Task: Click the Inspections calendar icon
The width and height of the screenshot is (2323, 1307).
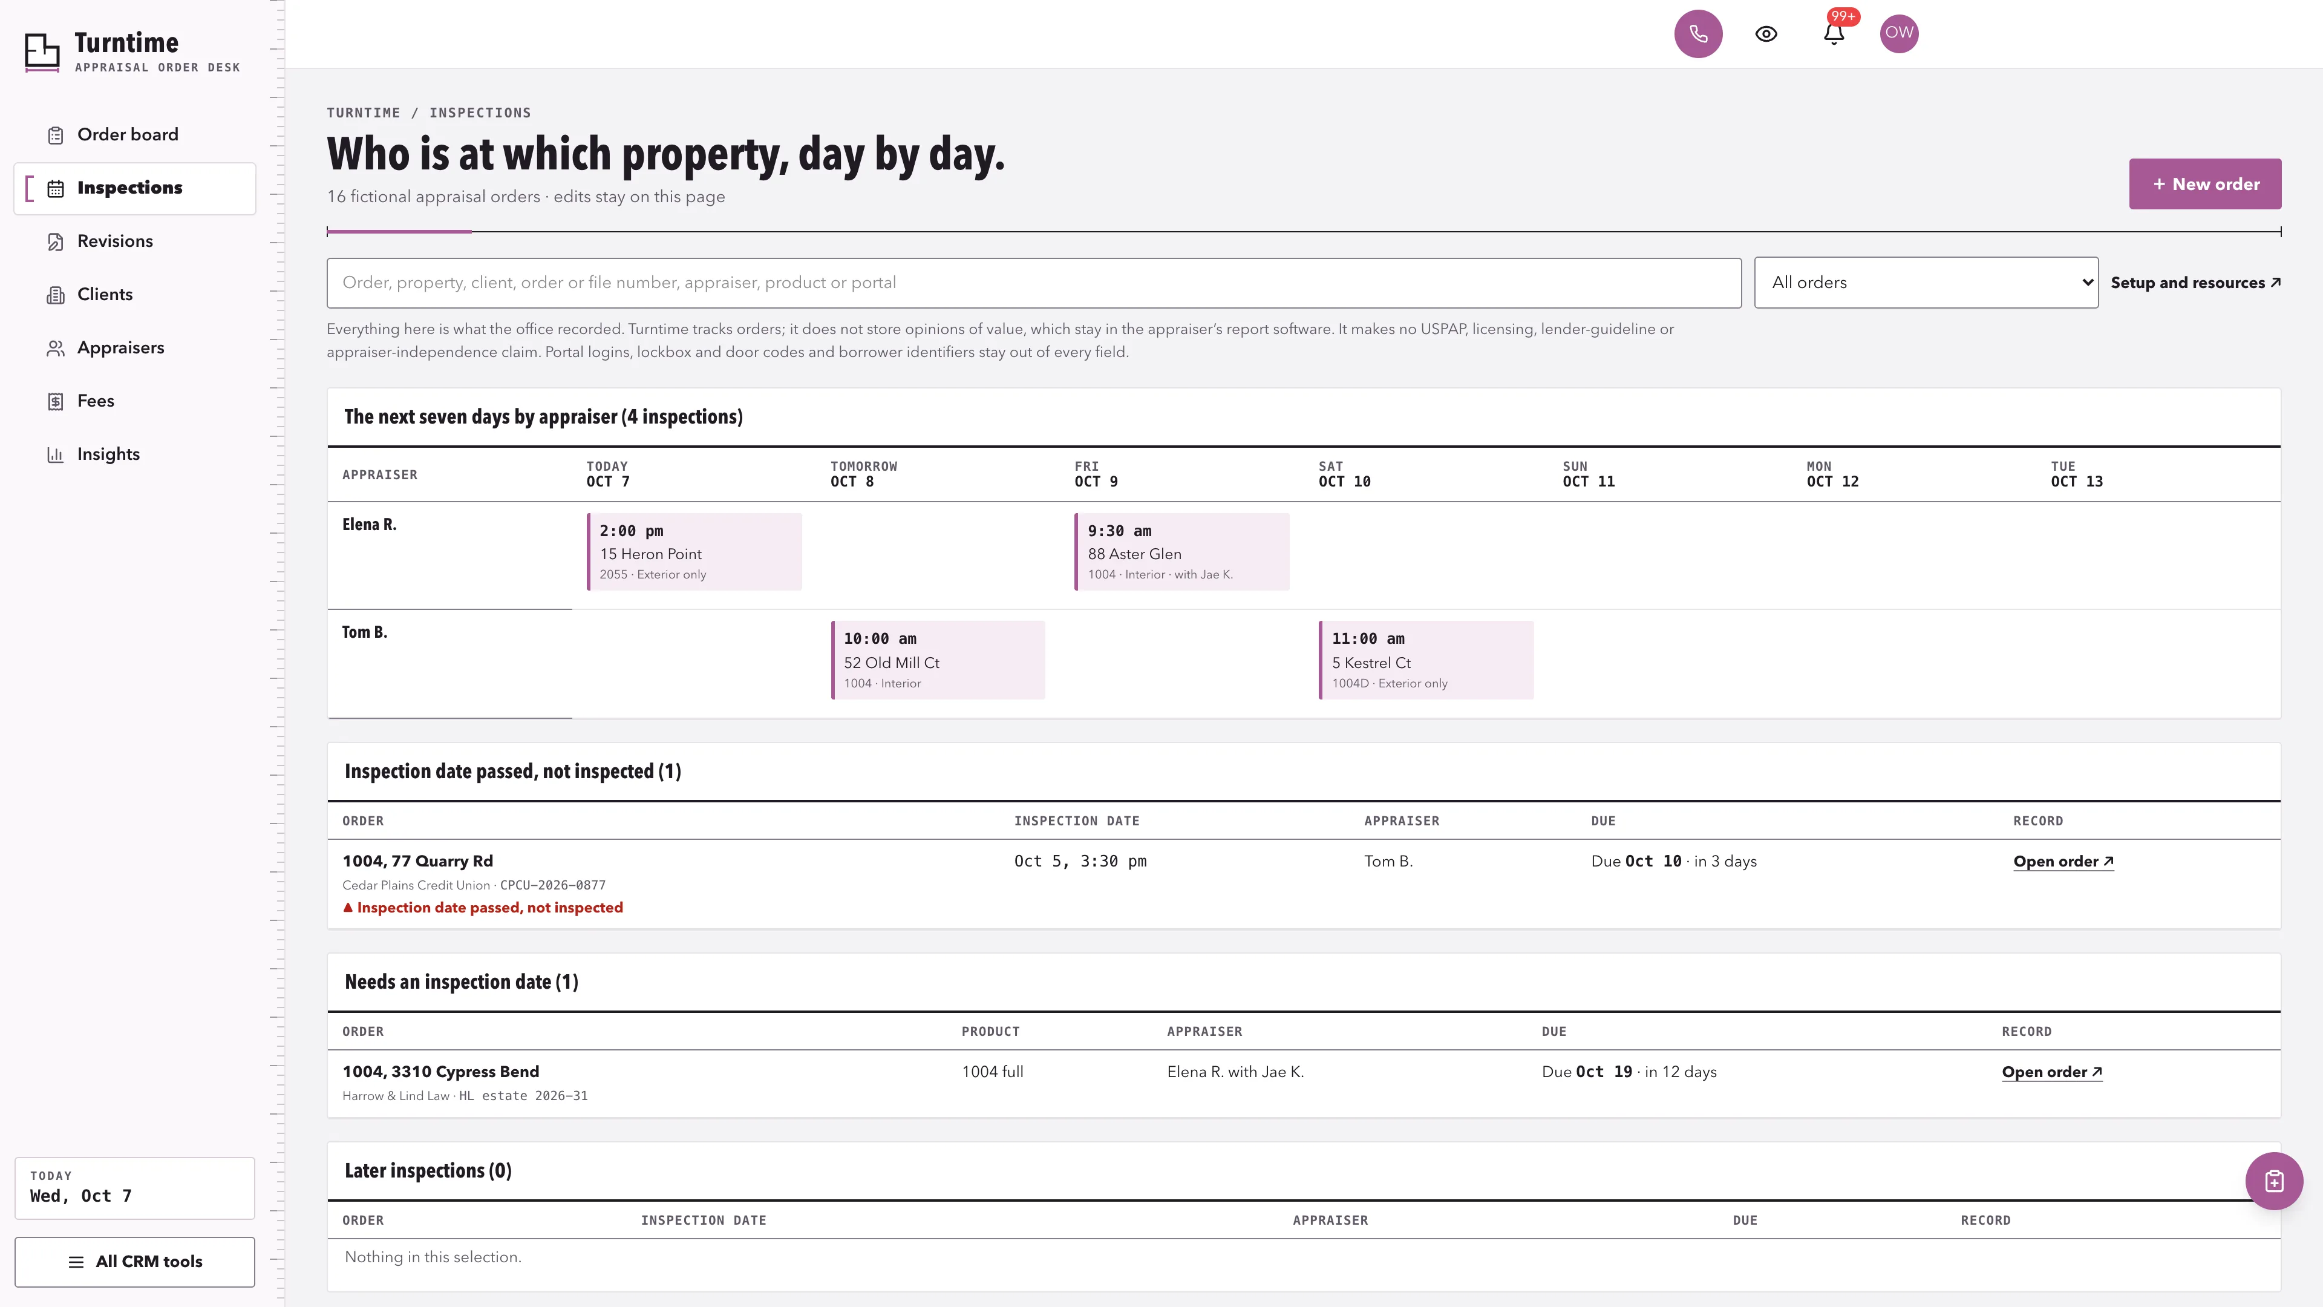Action: click(56, 189)
